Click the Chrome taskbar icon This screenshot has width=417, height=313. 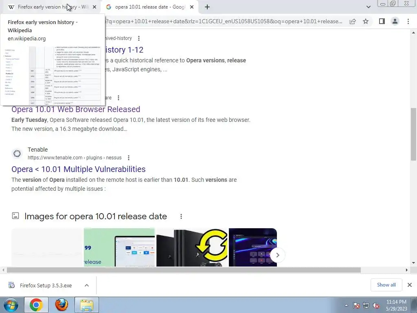coord(36,305)
